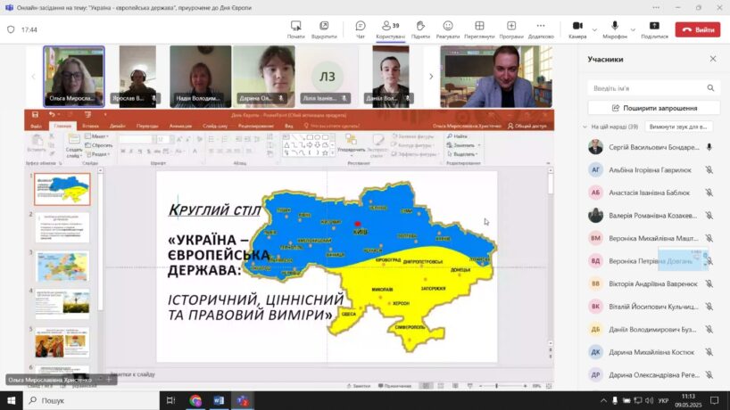The image size is (730, 410).
Task: Click the Підняти (raise hand) icon
Action: (x=419, y=29)
